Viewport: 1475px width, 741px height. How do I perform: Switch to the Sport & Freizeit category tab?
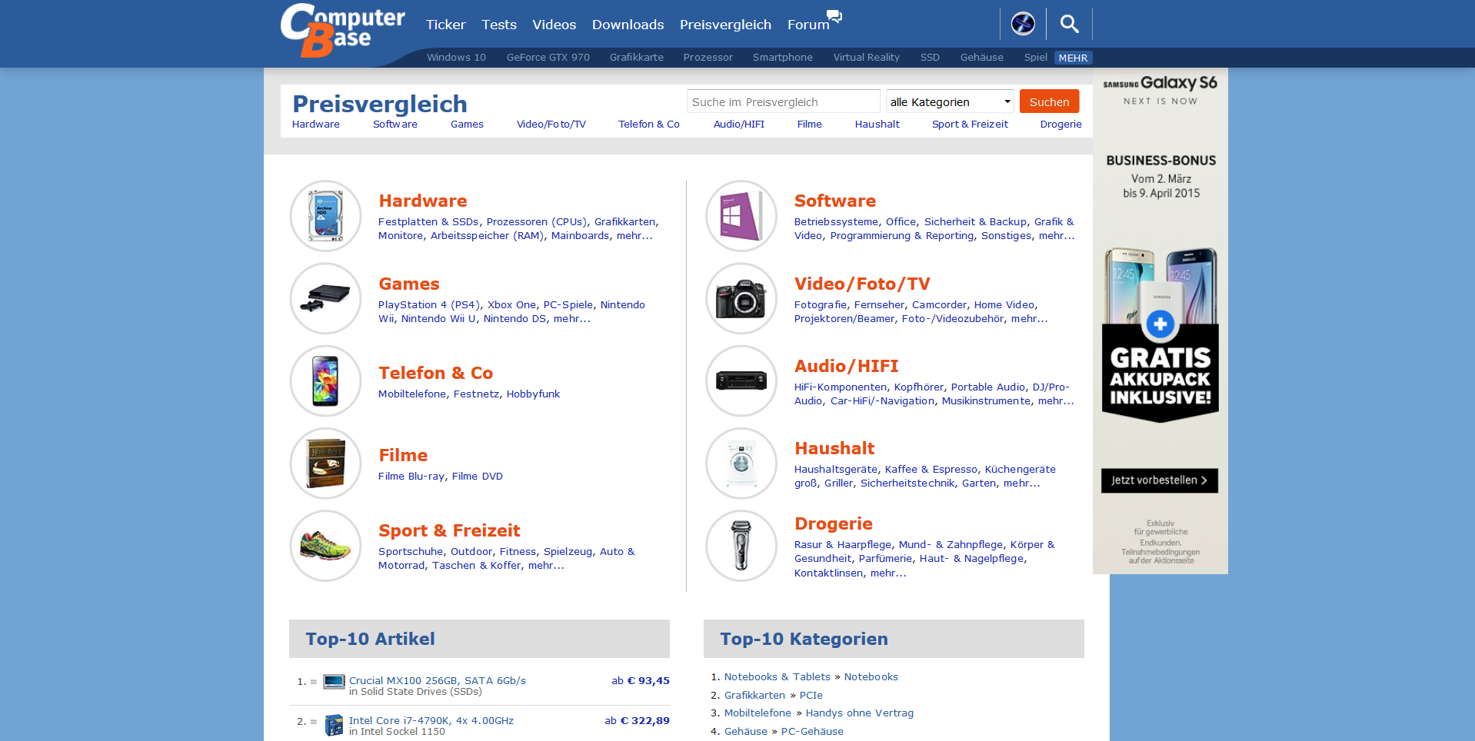(x=970, y=125)
